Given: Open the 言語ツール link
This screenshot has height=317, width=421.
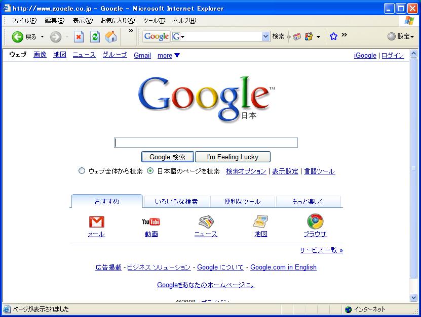Looking at the screenshot, I should click(x=320, y=171).
